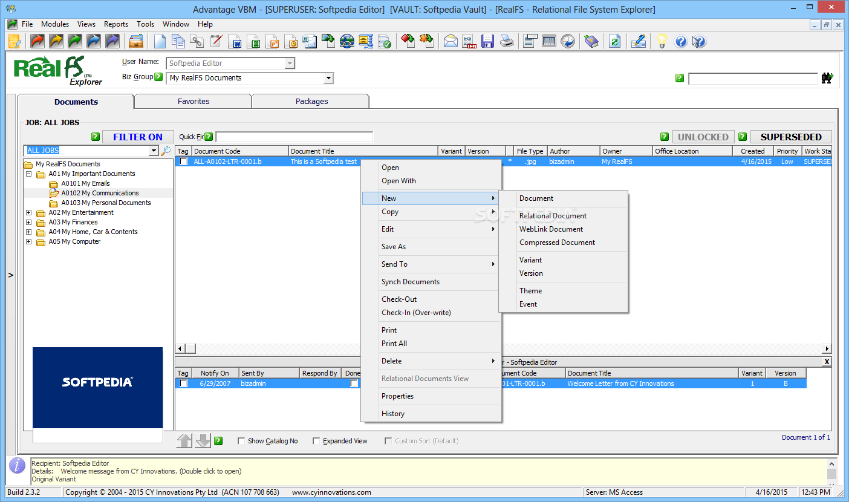Click the document with green checkmark icon
849x502 pixels.
(385, 41)
